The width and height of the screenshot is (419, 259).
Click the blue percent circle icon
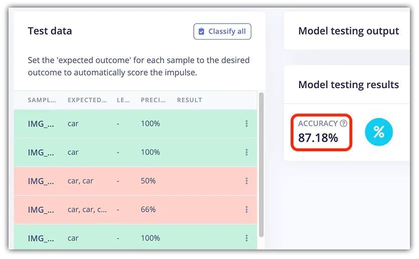[x=379, y=132]
